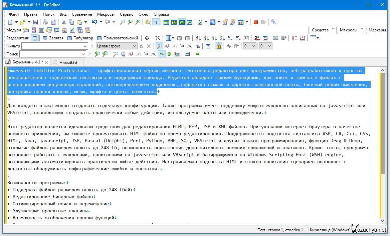The image size is (390, 236).
Task: Select the Запятая separator mode
Action: pos(53,38)
